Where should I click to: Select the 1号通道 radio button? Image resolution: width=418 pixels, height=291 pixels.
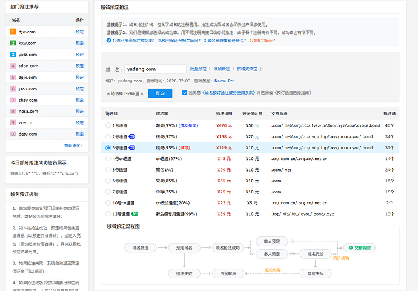(108, 125)
